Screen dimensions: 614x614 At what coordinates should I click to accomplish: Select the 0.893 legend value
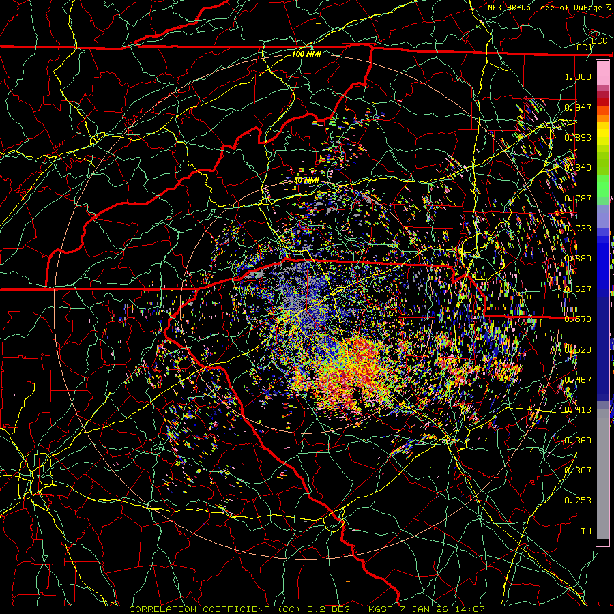click(578, 137)
